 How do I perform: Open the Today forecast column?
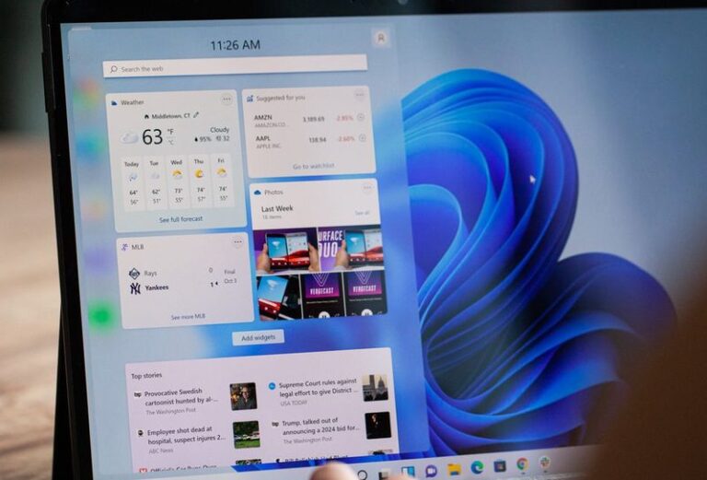[x=133, y=182]
